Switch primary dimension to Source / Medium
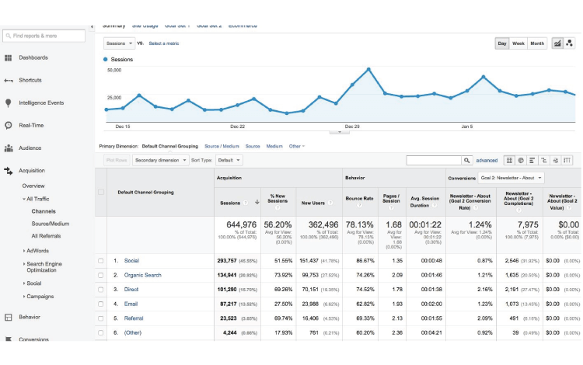This screenshot has height=365, width=583. [222, 146]
